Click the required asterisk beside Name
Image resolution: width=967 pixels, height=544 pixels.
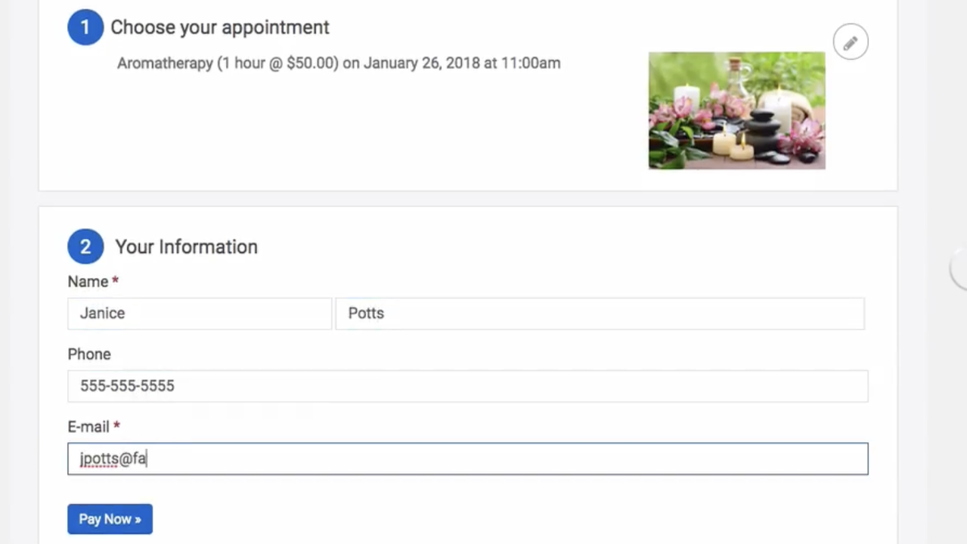(x=116, y=281)
